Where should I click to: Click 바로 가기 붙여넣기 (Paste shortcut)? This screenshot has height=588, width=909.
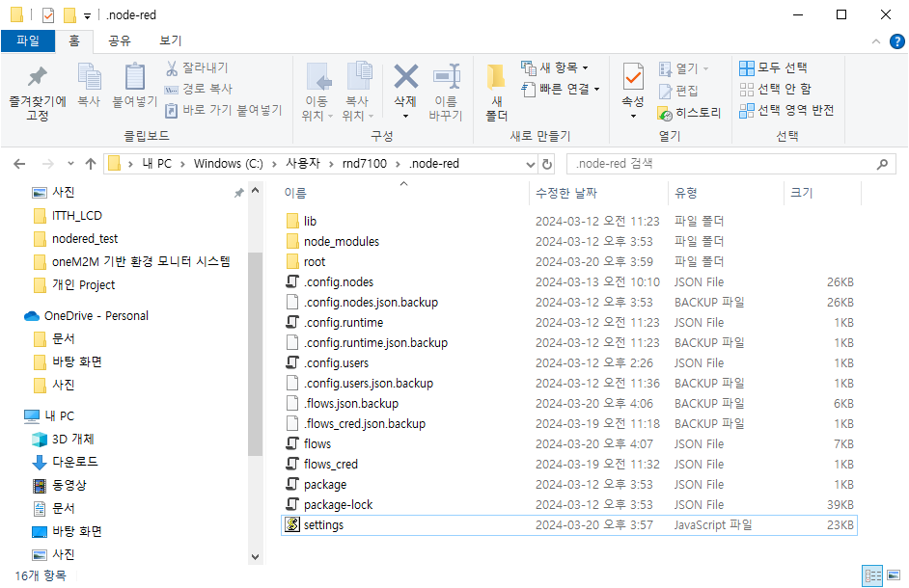click(x=224, y=110)
